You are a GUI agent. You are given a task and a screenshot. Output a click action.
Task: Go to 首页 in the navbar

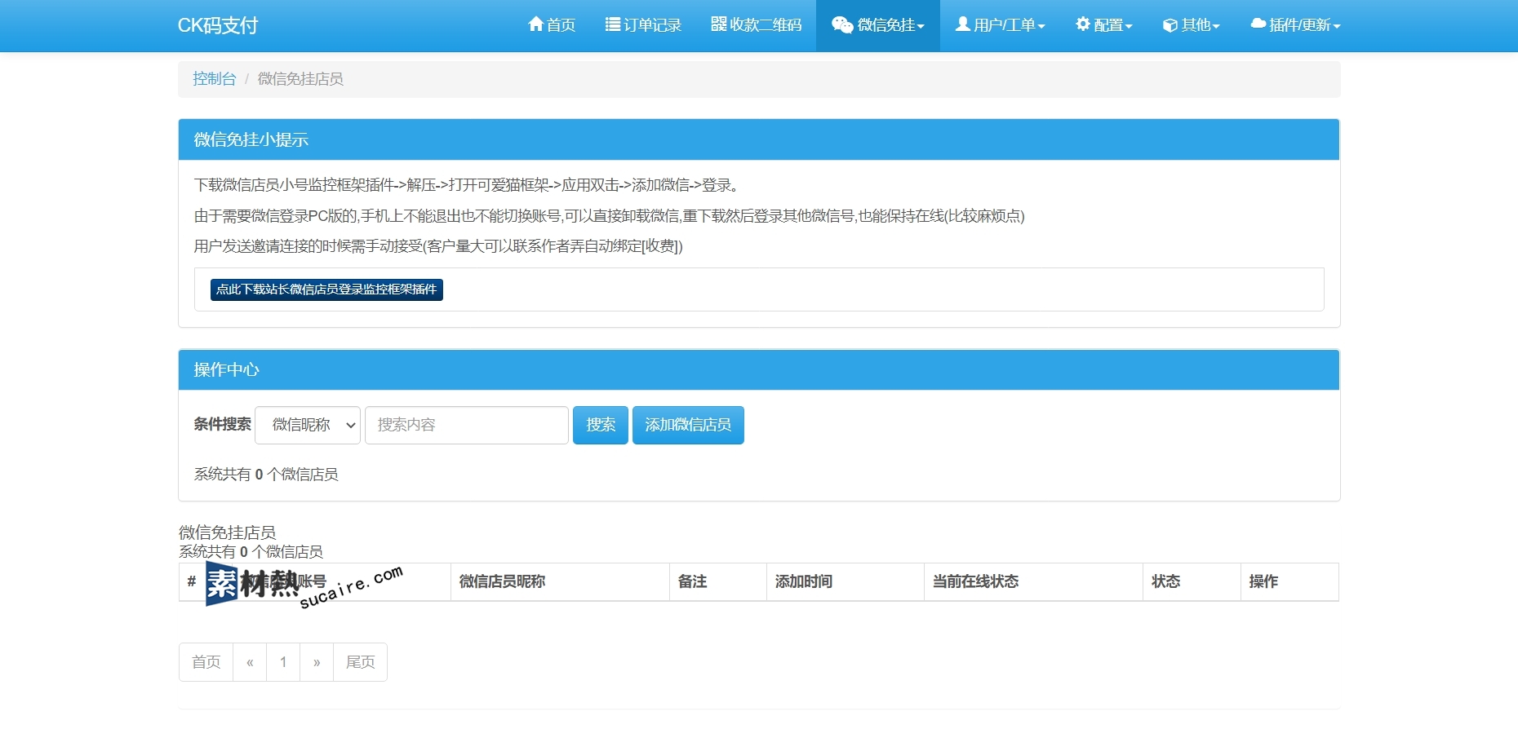tap(553, 25)
